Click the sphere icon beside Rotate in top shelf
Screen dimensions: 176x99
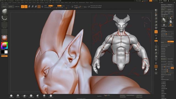pos(39,7)
